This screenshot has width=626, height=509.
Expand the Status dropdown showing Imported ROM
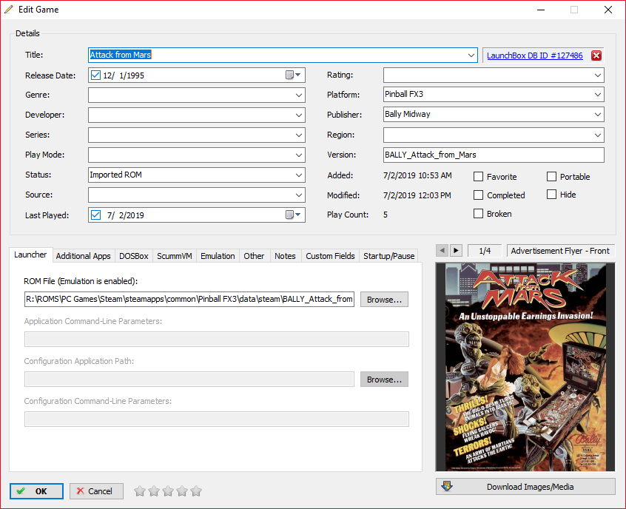pyautogui.click(x=299, y=175)
